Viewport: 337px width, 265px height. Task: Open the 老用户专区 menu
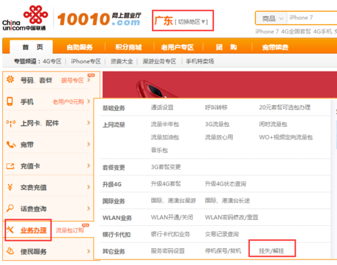point(178,47)
